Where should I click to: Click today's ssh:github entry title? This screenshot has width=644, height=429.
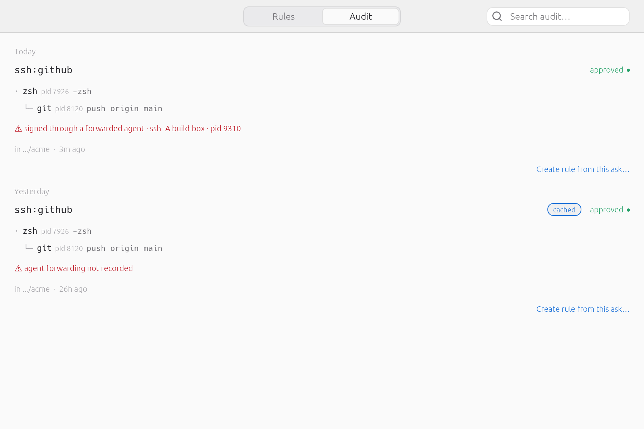pos(43,70)
